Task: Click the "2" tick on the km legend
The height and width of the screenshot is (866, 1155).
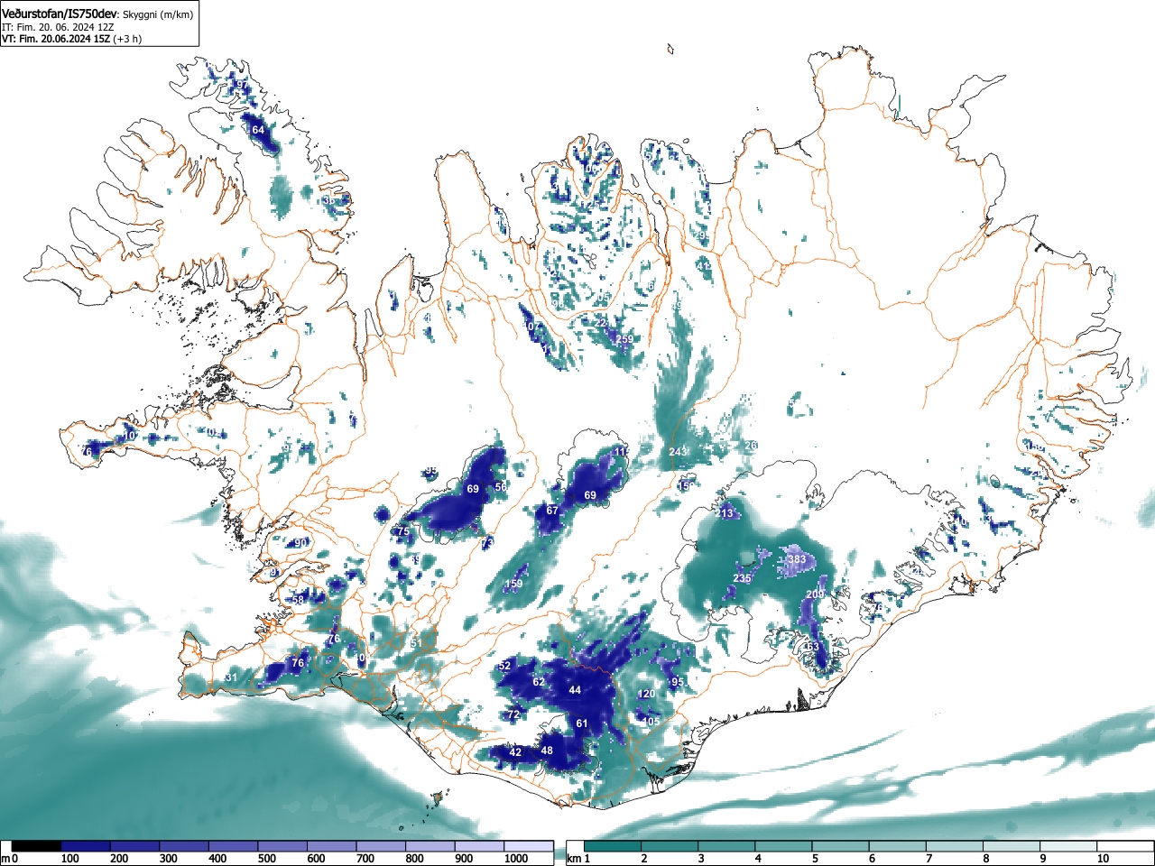Action: point(643,859)
